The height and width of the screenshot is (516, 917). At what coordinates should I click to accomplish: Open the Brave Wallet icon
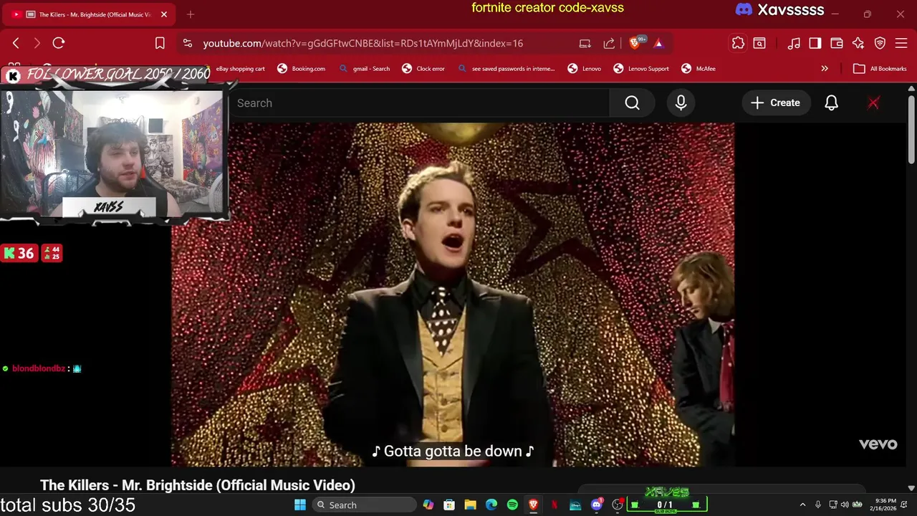click(x=837, y=43)
